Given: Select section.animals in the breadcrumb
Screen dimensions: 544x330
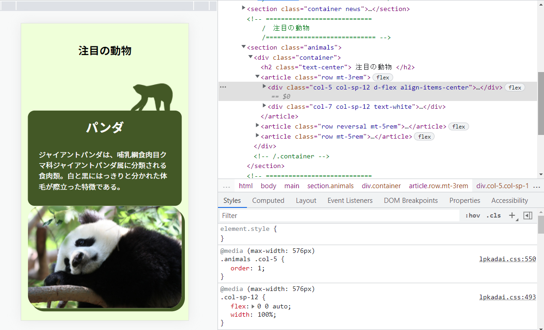Looking at the screenshot, I should coord(330,186).
